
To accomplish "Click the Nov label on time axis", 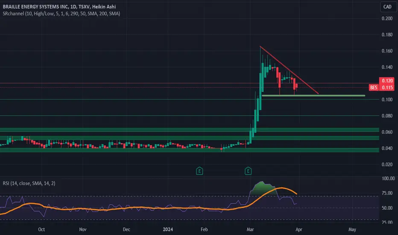I will point(83,229).
